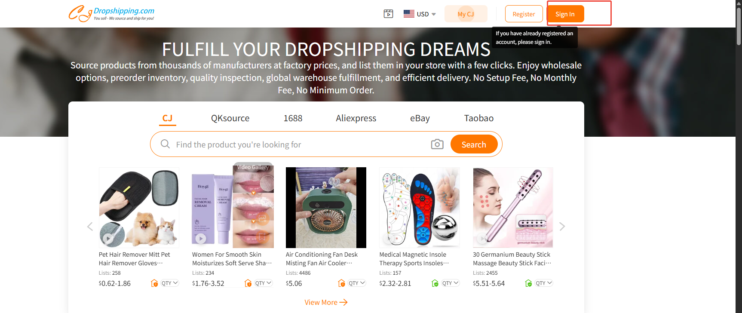Viewport: 742px width, 313px height.
Task: Expand QTY dropdown for Pet Hair Remover
Action: (170, 283)
